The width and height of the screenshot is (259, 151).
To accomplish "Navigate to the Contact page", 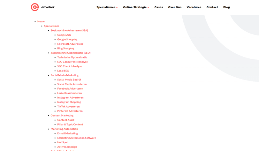I will 212,7.
